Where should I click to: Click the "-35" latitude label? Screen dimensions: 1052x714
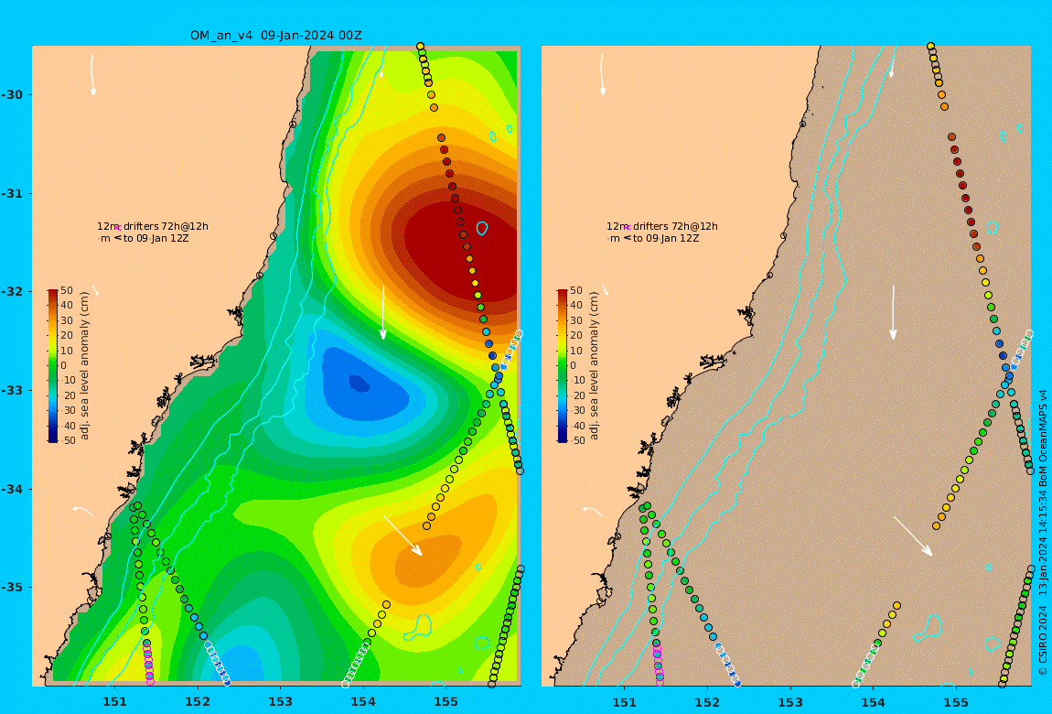[x=11, y=587]
